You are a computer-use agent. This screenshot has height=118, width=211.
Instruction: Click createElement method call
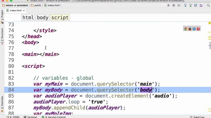click(x=130, y=96)
